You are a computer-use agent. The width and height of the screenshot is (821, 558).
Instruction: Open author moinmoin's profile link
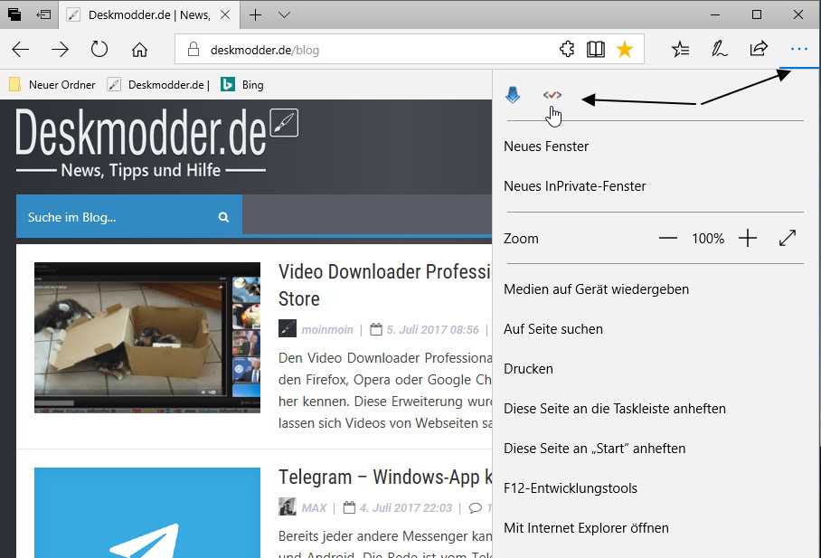click(x=327, y=329)
